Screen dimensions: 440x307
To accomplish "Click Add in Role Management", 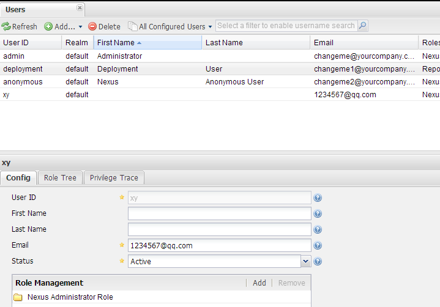I will coord(259,283).
